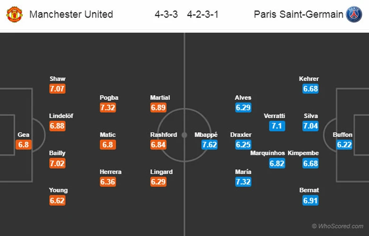Open the Paris Saint-Germain team name link
Viewport: 369px width, 236px height.
coord(299,14)
